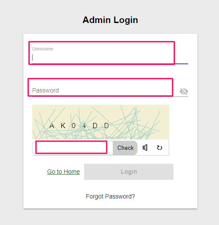Click the digit 4 in the captcha
The height and width of the screenshot is (225, 219).
tap(85, 126)
